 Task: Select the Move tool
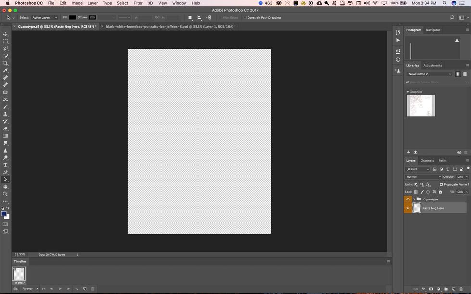6,34
